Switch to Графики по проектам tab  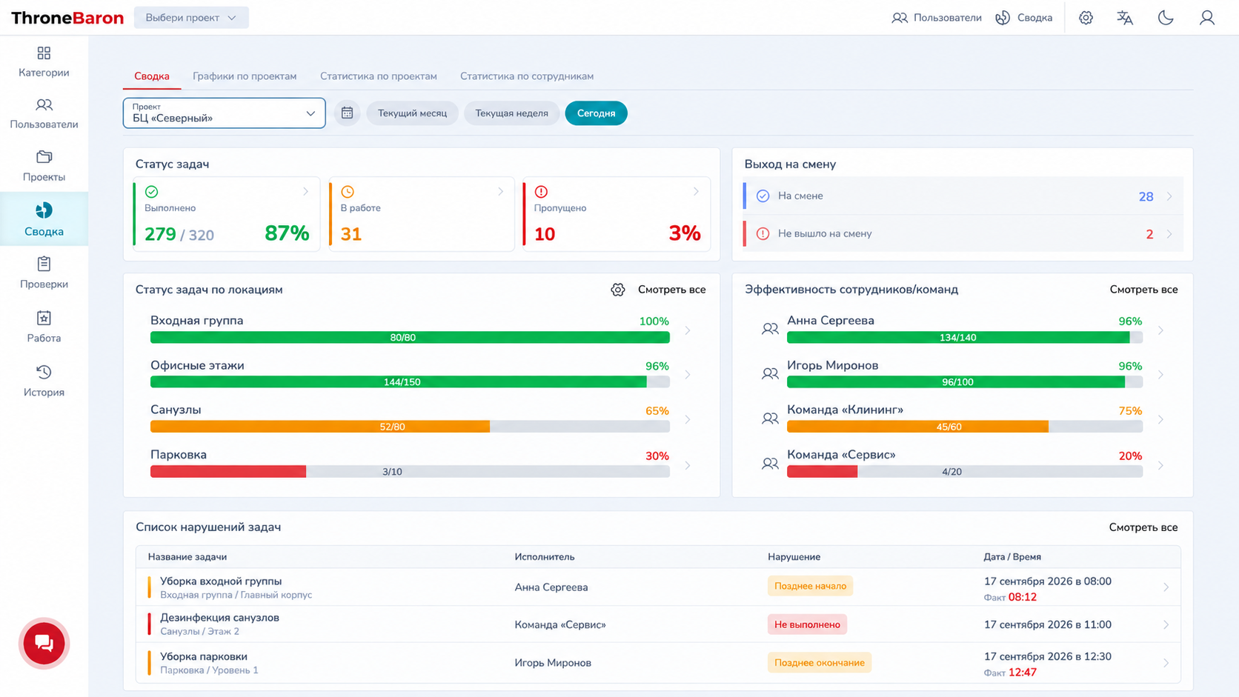245,76
